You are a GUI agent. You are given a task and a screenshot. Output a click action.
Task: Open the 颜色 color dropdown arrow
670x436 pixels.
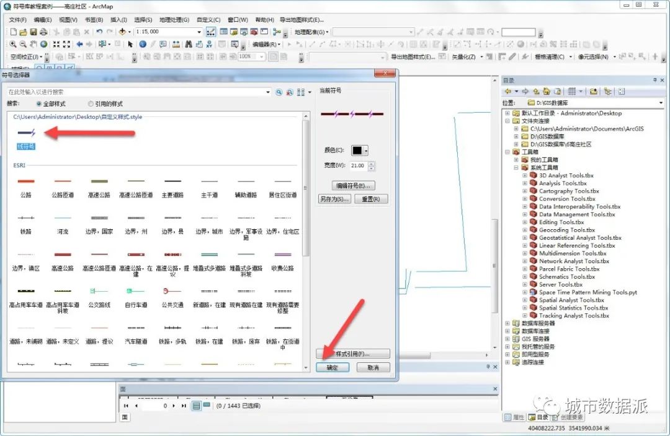pos(366,150)
